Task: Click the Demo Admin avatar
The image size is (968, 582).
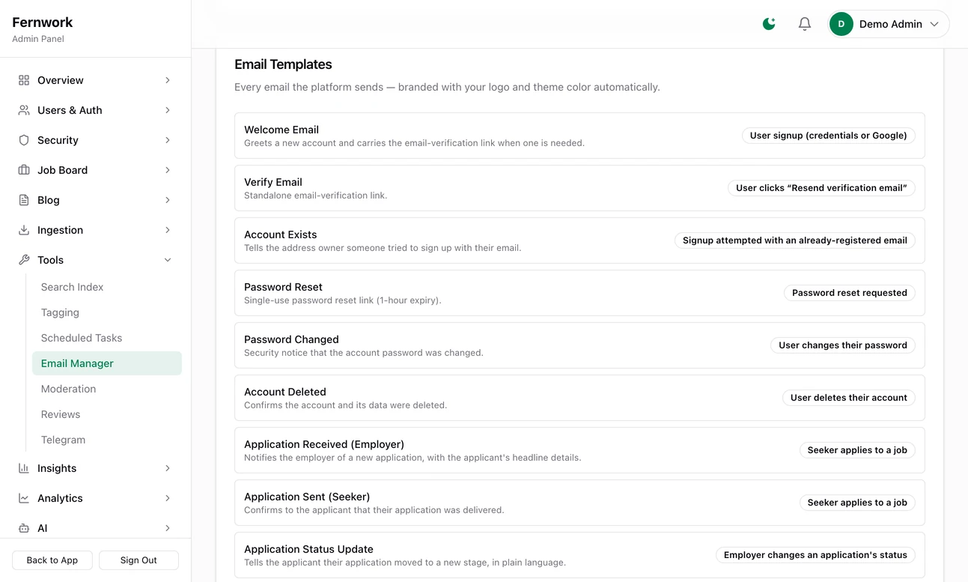Action: click(x=841, y=24)
